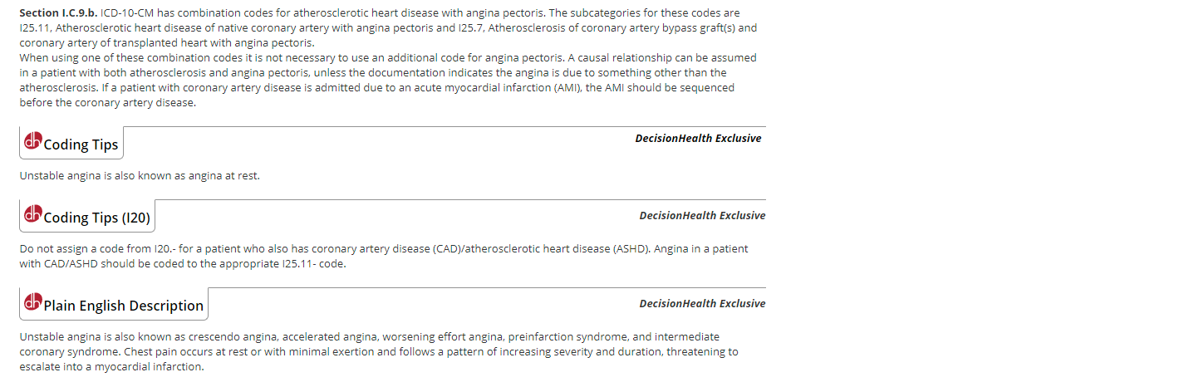Click the dh logo beside Plain English Description
Viewport: 1179px width, 382px height.
32,304
